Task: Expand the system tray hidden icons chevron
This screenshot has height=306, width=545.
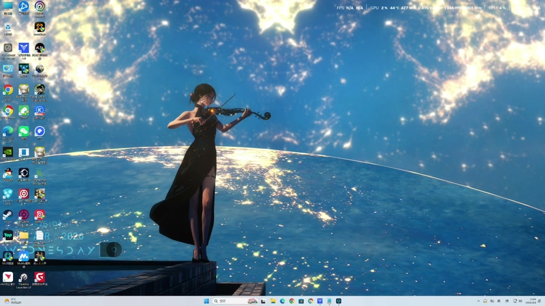Action: pos(478,301)
